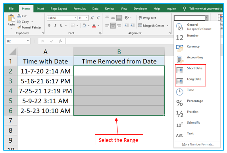This screenshot has width=227, height=153.
Task: Switch to the Data tab
Action: [x=95, y=9]
